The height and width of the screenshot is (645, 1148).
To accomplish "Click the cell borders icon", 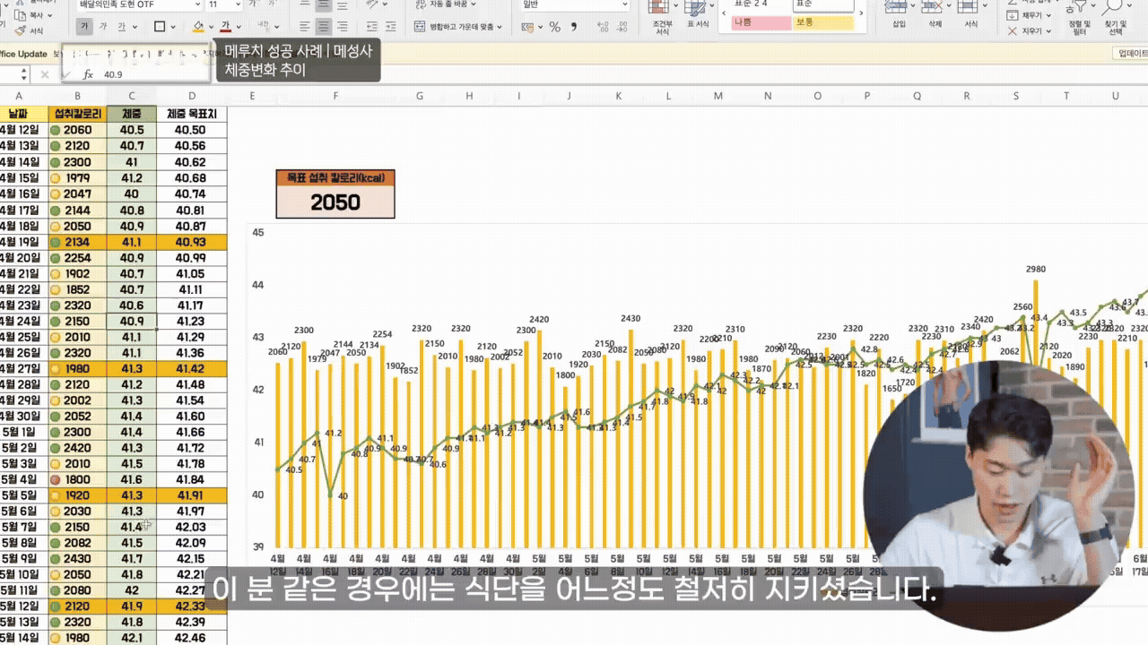I will (160, 27).
